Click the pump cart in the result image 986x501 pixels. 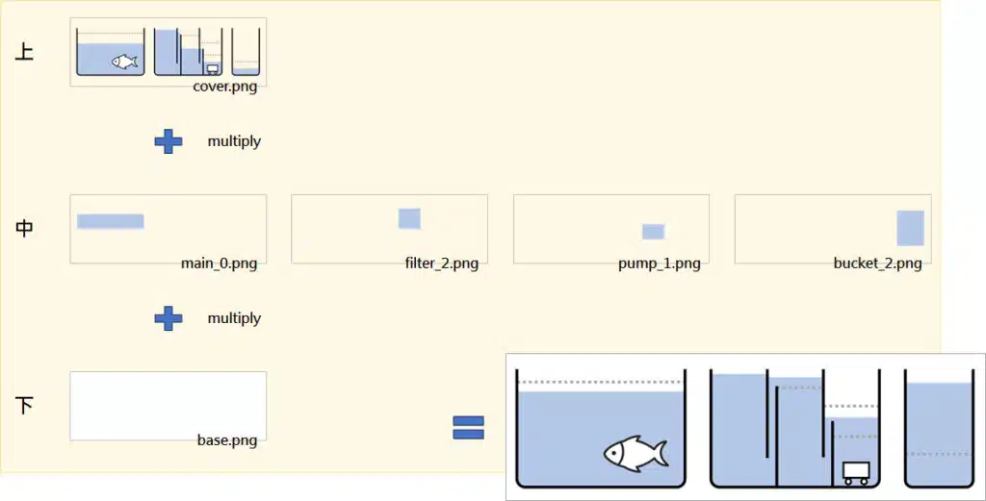[856, 473]
